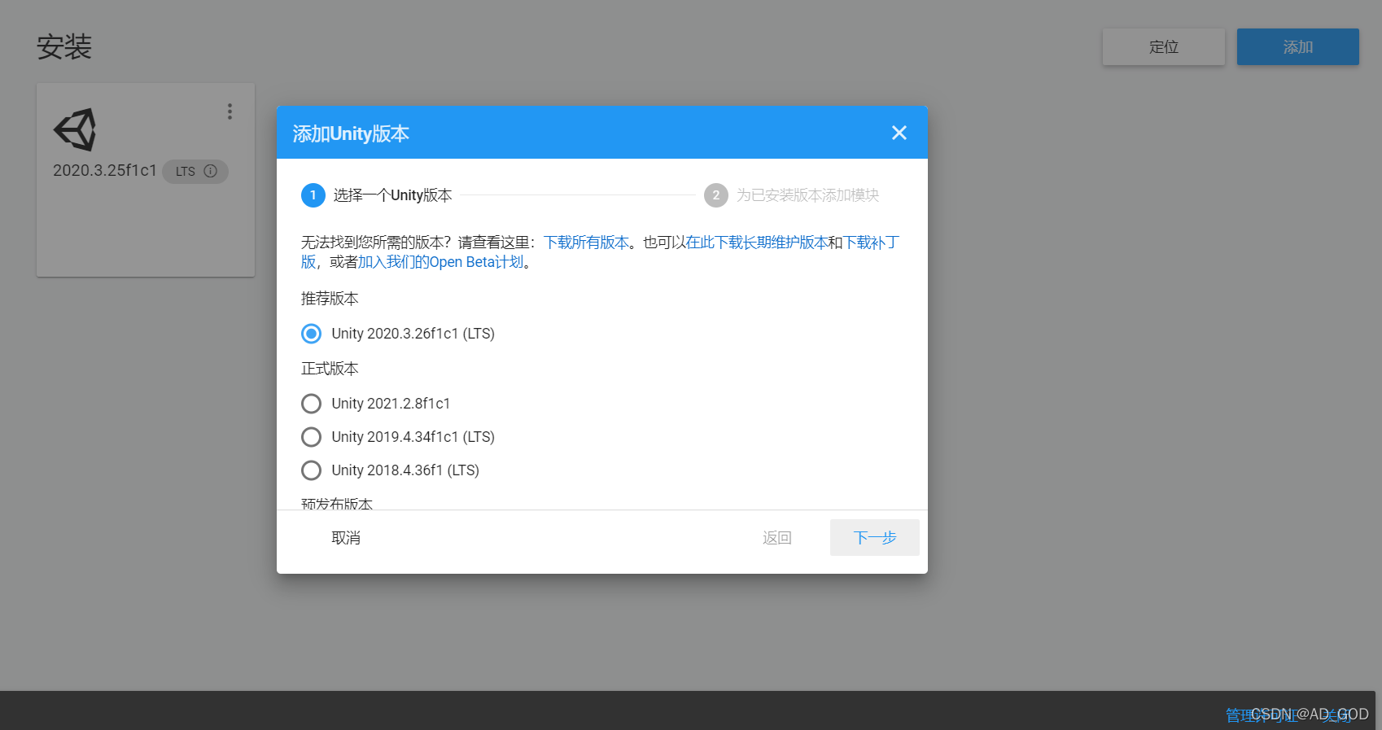Click step 1 选择一个Unity版本 indicator
The image size is (1382, 730).
[377, 195]
